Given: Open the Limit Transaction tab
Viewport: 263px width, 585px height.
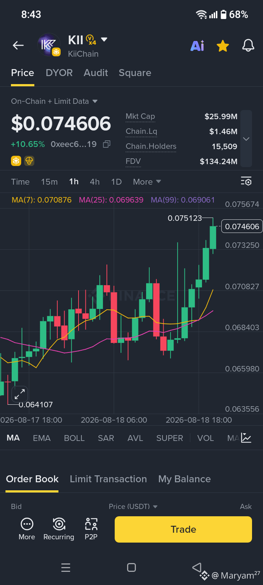Looking at the screenshot, I should [x=108, y=479].
